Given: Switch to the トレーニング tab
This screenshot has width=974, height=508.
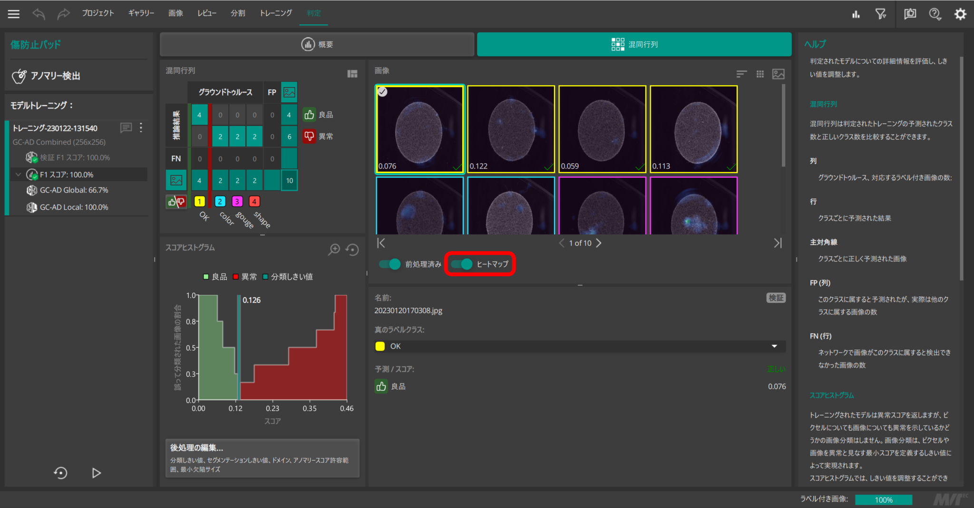Looking at the screenshot, I should [276, 13].
